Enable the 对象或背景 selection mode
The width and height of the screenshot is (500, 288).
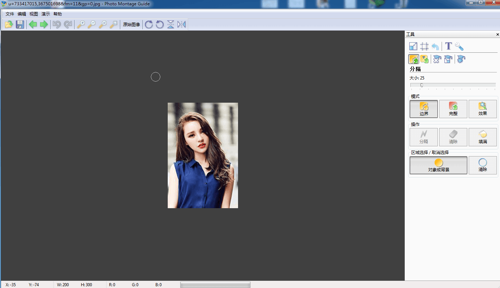coord(438,165)
